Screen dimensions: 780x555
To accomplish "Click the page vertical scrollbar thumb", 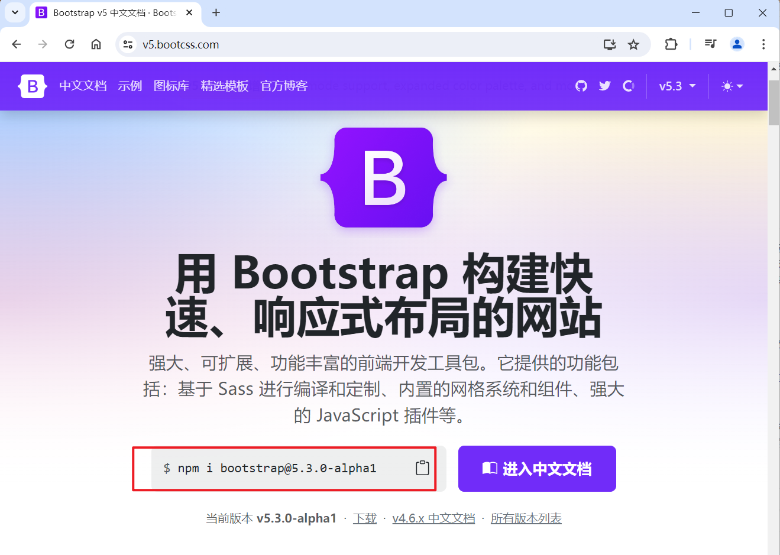I will point(773,102).
